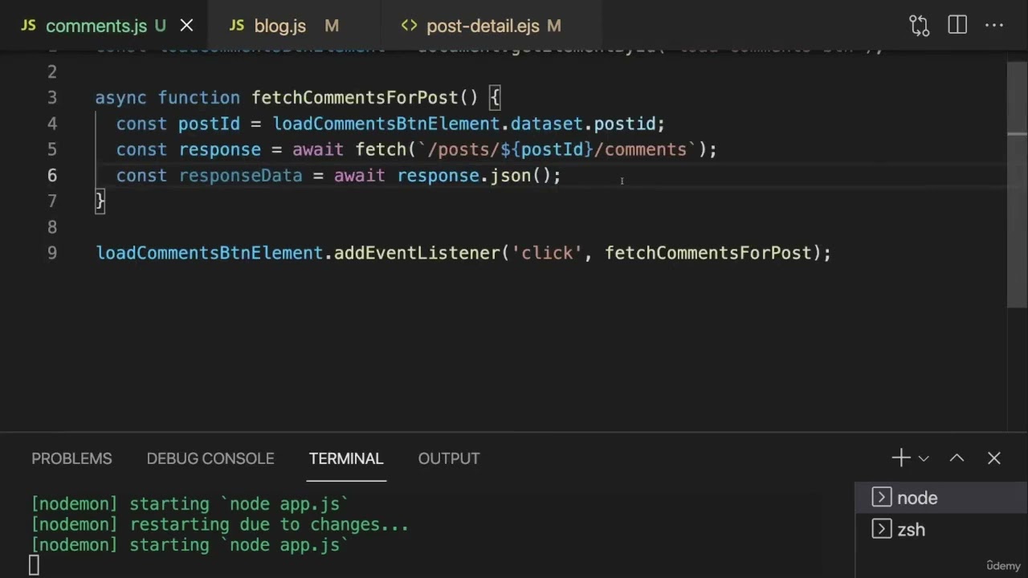Click the 'click' string on line 9

547,253
